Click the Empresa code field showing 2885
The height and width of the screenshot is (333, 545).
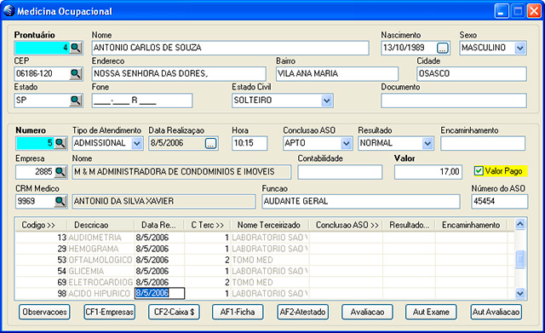35,172
